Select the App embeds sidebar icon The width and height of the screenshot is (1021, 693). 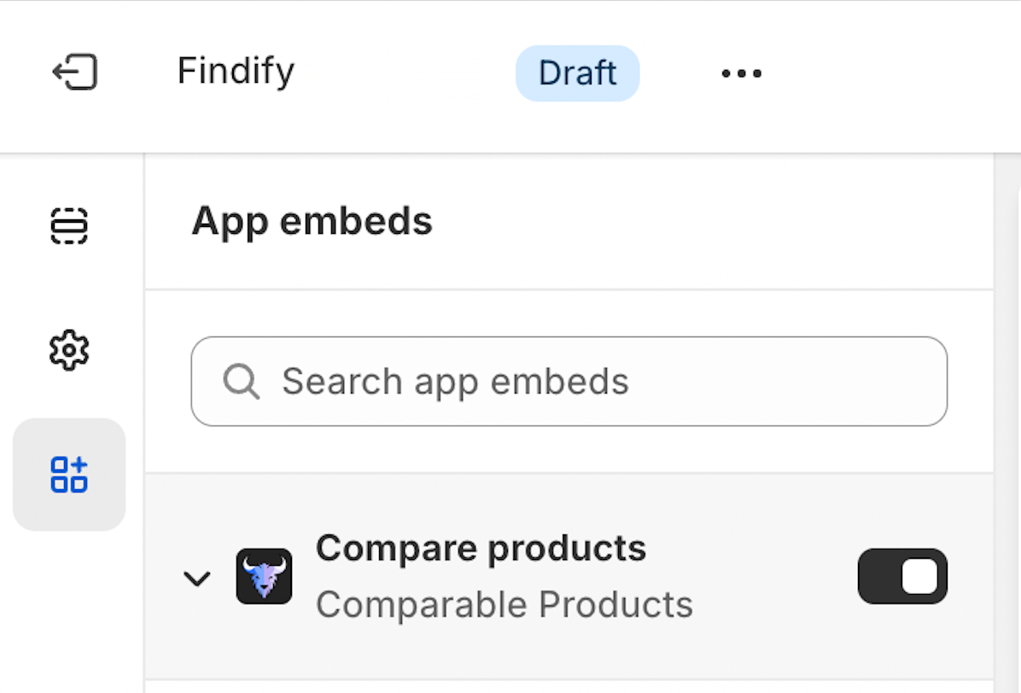(69, 475)
